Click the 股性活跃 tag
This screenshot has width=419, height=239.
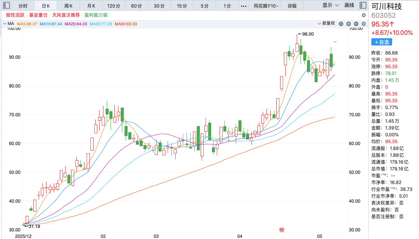click(15, 15)
